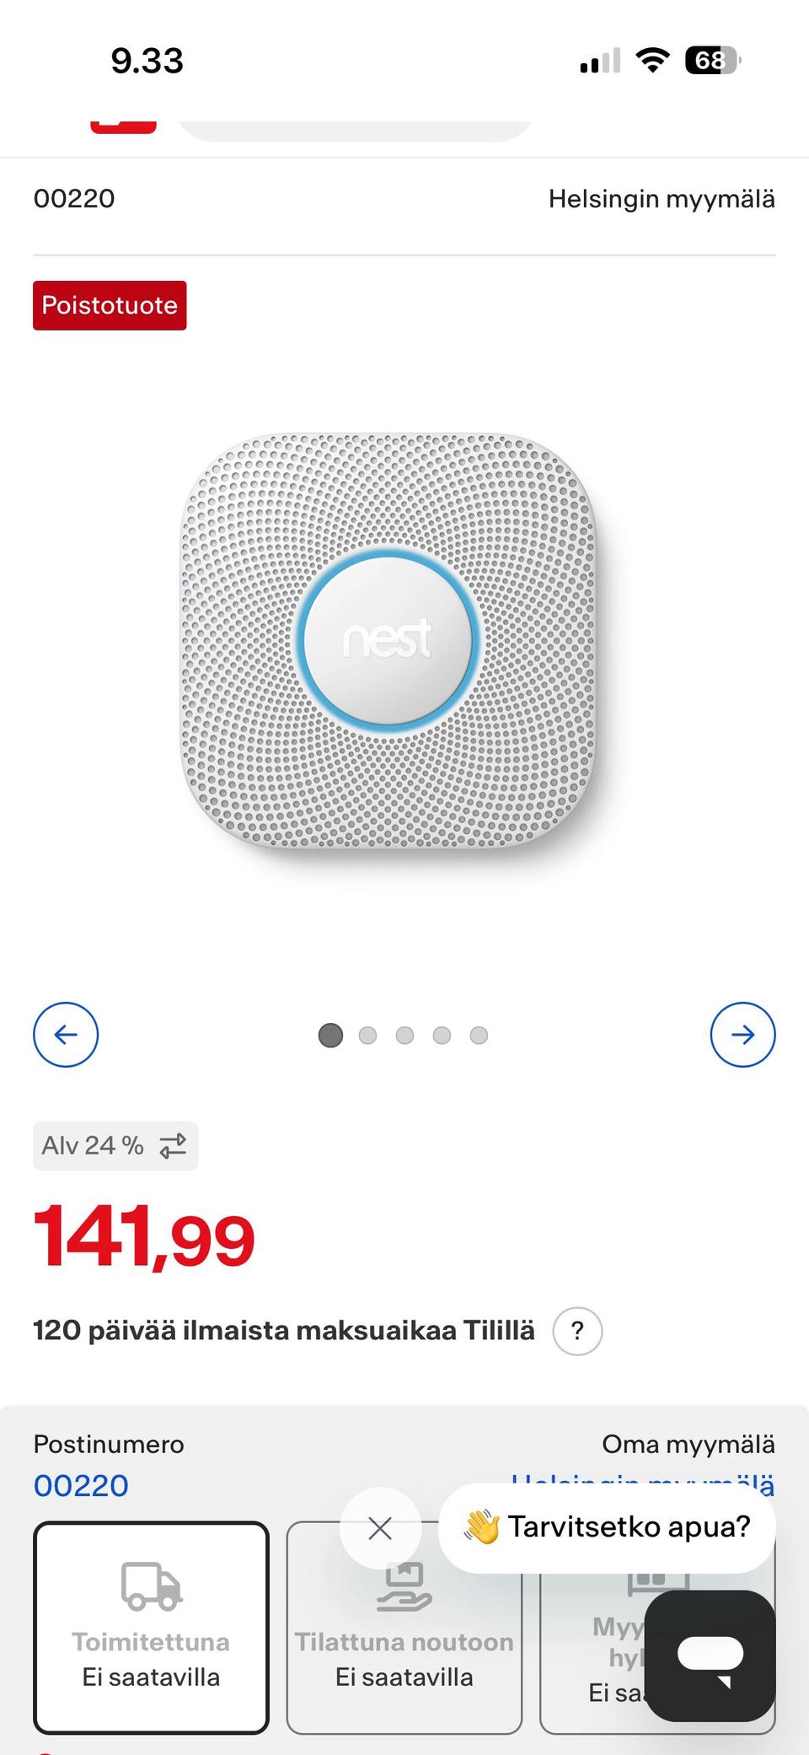Click the hand pickup icon
This screenshot has width=809, height=1755.
click(x=404, y=1587)
